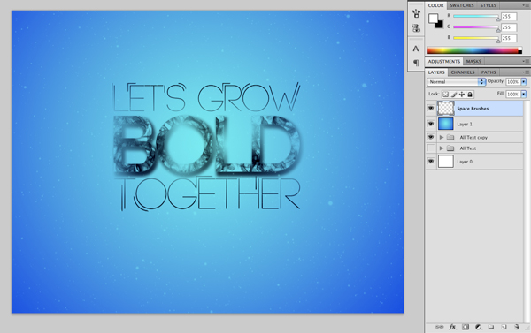Viewport: 531px width, 333px height.
Task: Select the Adjustments tab
Action: pyautogui.click(x=444, y=62)
